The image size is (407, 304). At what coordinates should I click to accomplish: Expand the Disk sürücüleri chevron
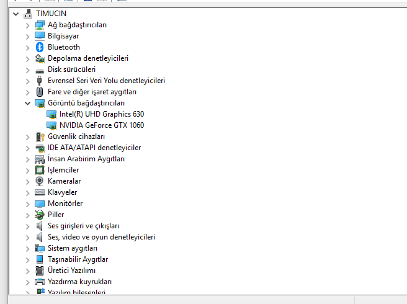pyautogui.click(x=27, y=70)
